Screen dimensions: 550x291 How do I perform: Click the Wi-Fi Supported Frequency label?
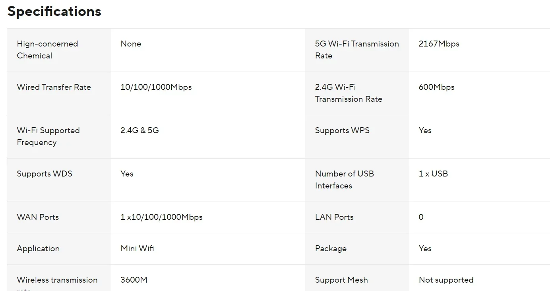pyautogui.click(x=48, y=136)
